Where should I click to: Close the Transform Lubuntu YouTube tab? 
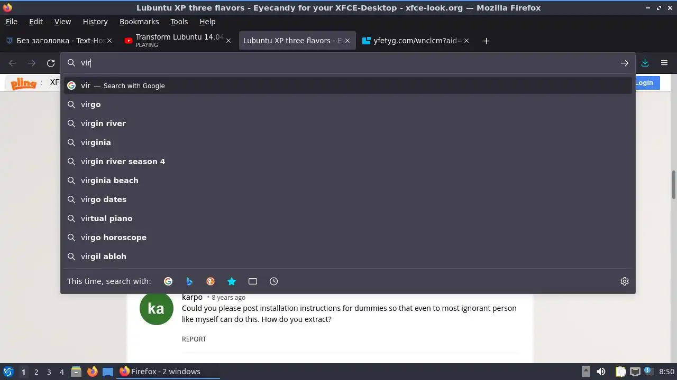pos(228,41)
